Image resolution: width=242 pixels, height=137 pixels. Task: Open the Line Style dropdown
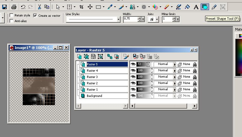119,19
